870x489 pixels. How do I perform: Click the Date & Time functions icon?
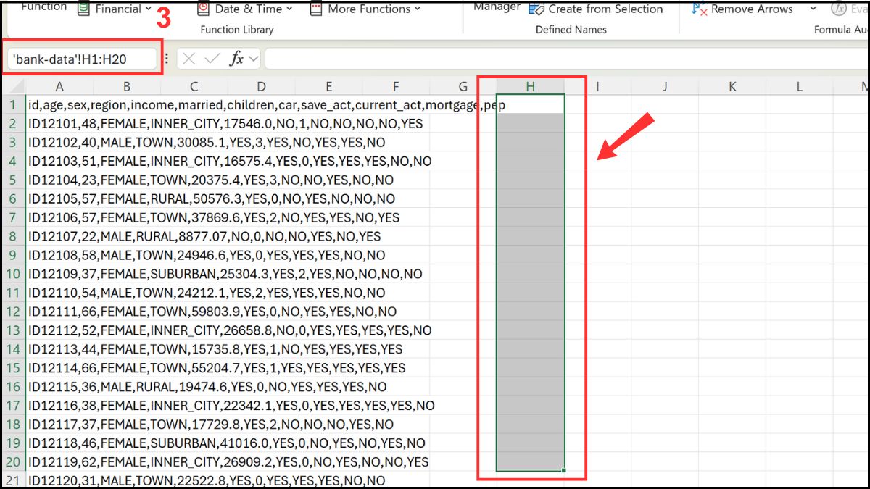(x=203, y=9)
